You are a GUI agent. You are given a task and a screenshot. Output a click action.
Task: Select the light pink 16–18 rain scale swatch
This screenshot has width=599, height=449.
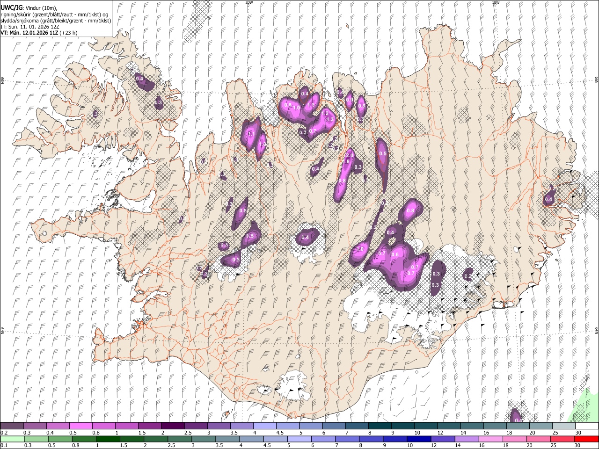point(490,439)
